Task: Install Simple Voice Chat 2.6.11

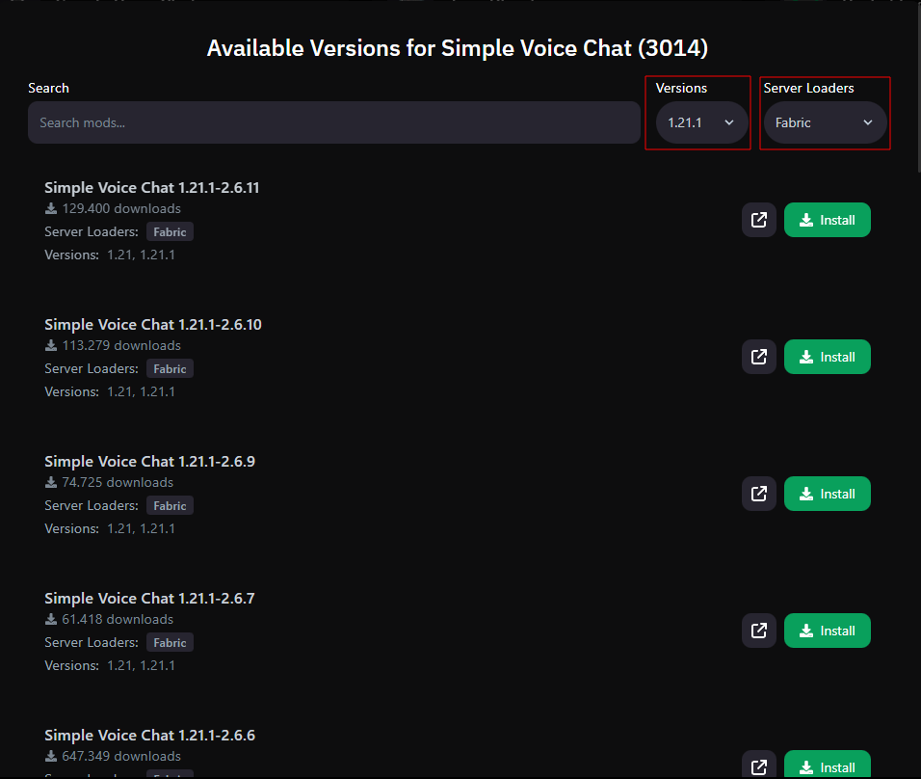Action: tap(827, 220)
